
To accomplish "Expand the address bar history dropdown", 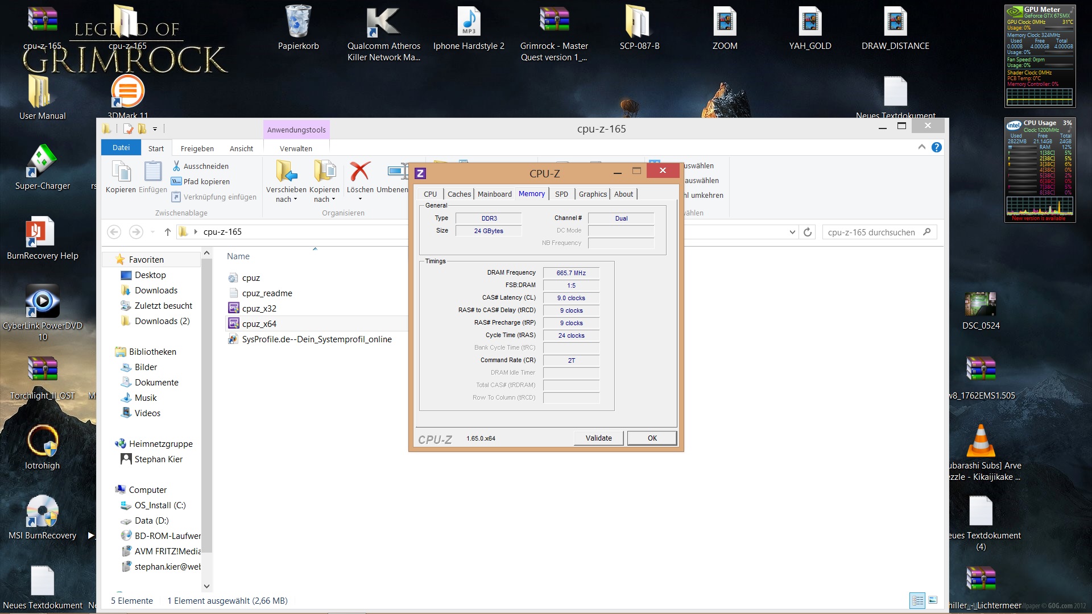I will [792, 232].
